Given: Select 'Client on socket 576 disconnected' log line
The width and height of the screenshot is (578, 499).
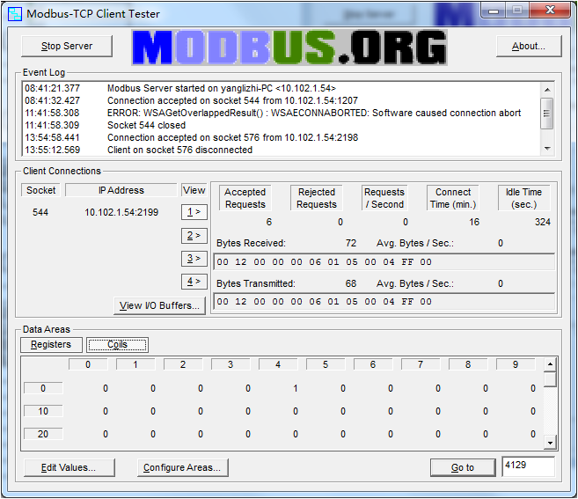Looking at the screenshot, I should point(139,150).
